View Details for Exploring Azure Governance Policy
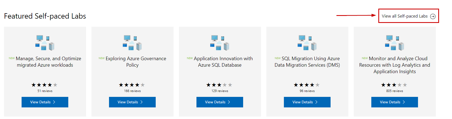The height and width of the screenshot is (119, 452). pyautogui.click(x=132, y=102)
